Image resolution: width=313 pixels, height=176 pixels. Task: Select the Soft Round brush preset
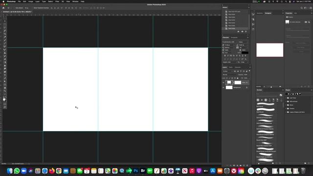(265, 104)
